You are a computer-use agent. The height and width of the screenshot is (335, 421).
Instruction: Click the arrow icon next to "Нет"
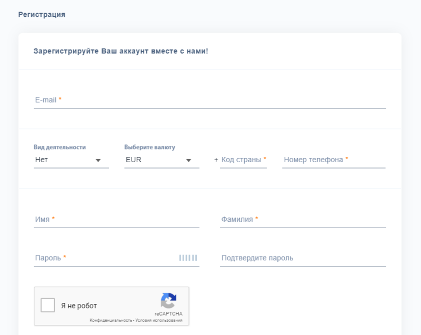[98, 160]
